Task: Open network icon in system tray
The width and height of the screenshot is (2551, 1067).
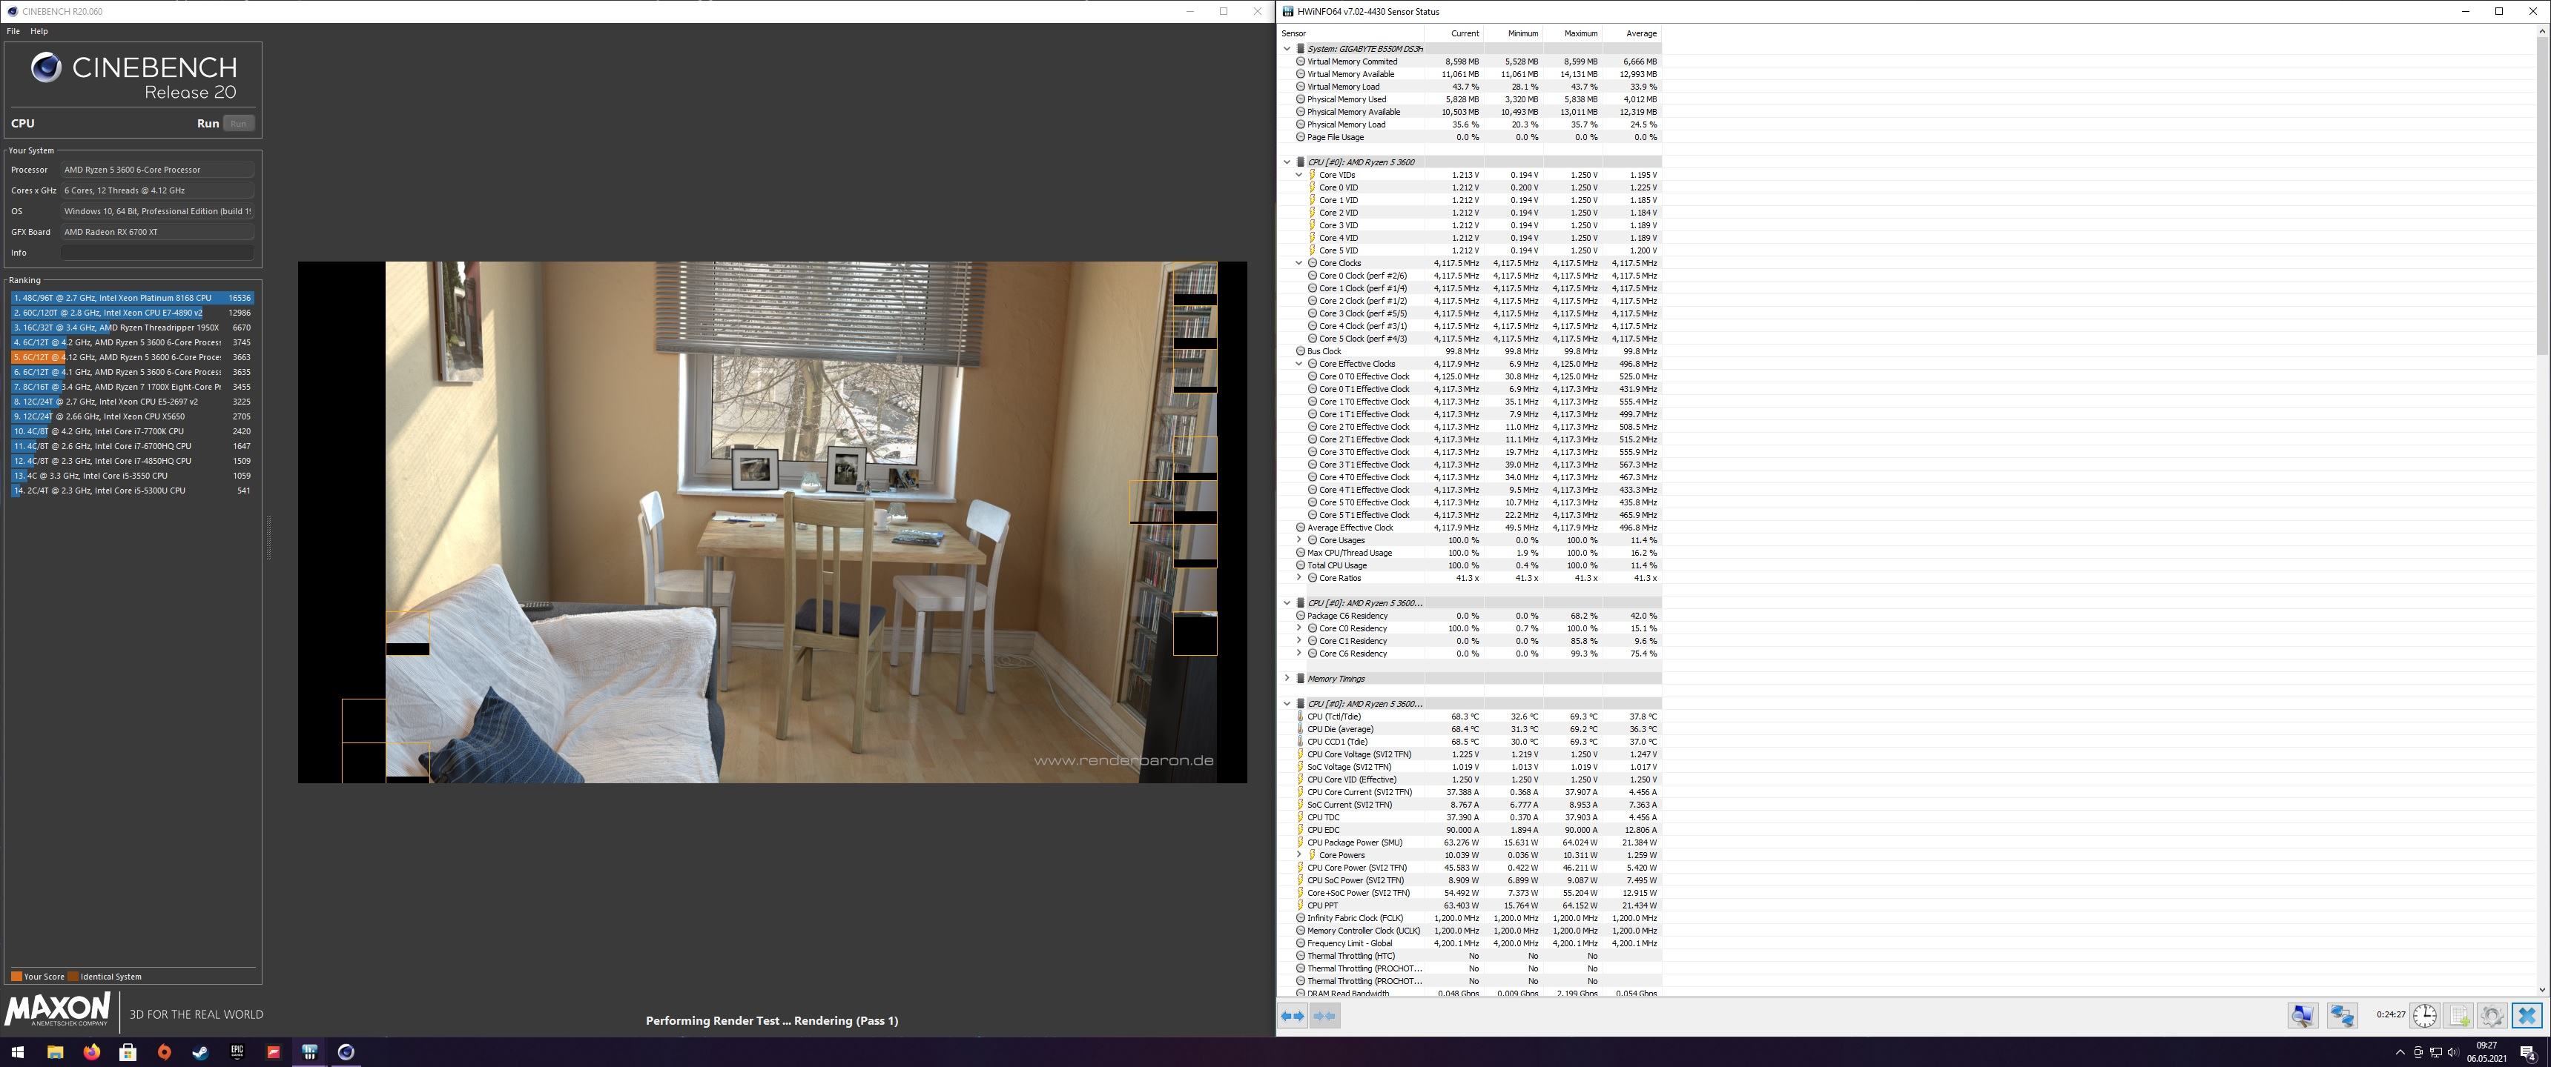Action: click(2436, 1052)
